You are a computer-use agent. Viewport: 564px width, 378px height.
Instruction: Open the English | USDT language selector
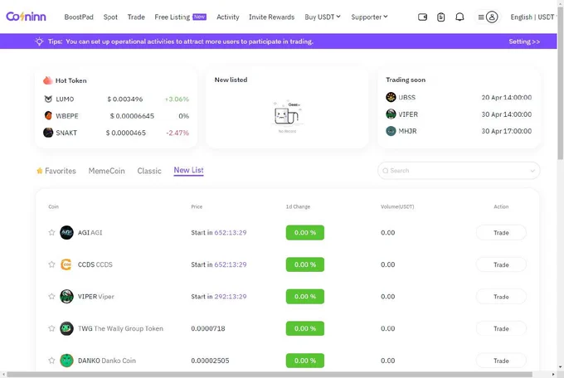(x=532, y=17)
